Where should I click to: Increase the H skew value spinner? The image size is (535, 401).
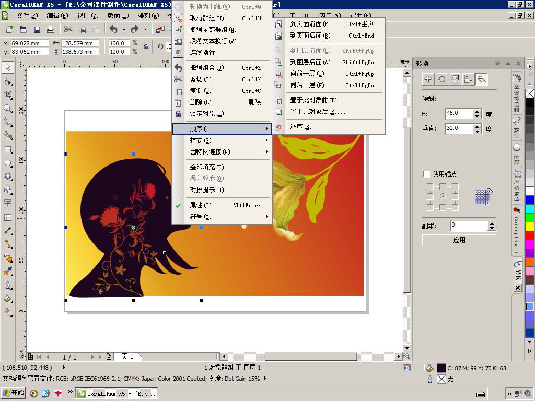click(478, 112)
